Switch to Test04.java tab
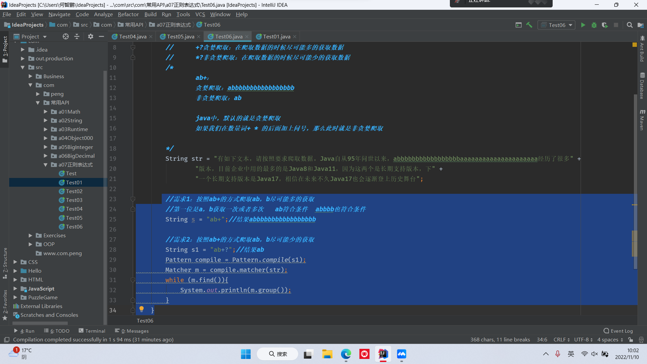This screenshot has width=647, height=364. (132, 36)
